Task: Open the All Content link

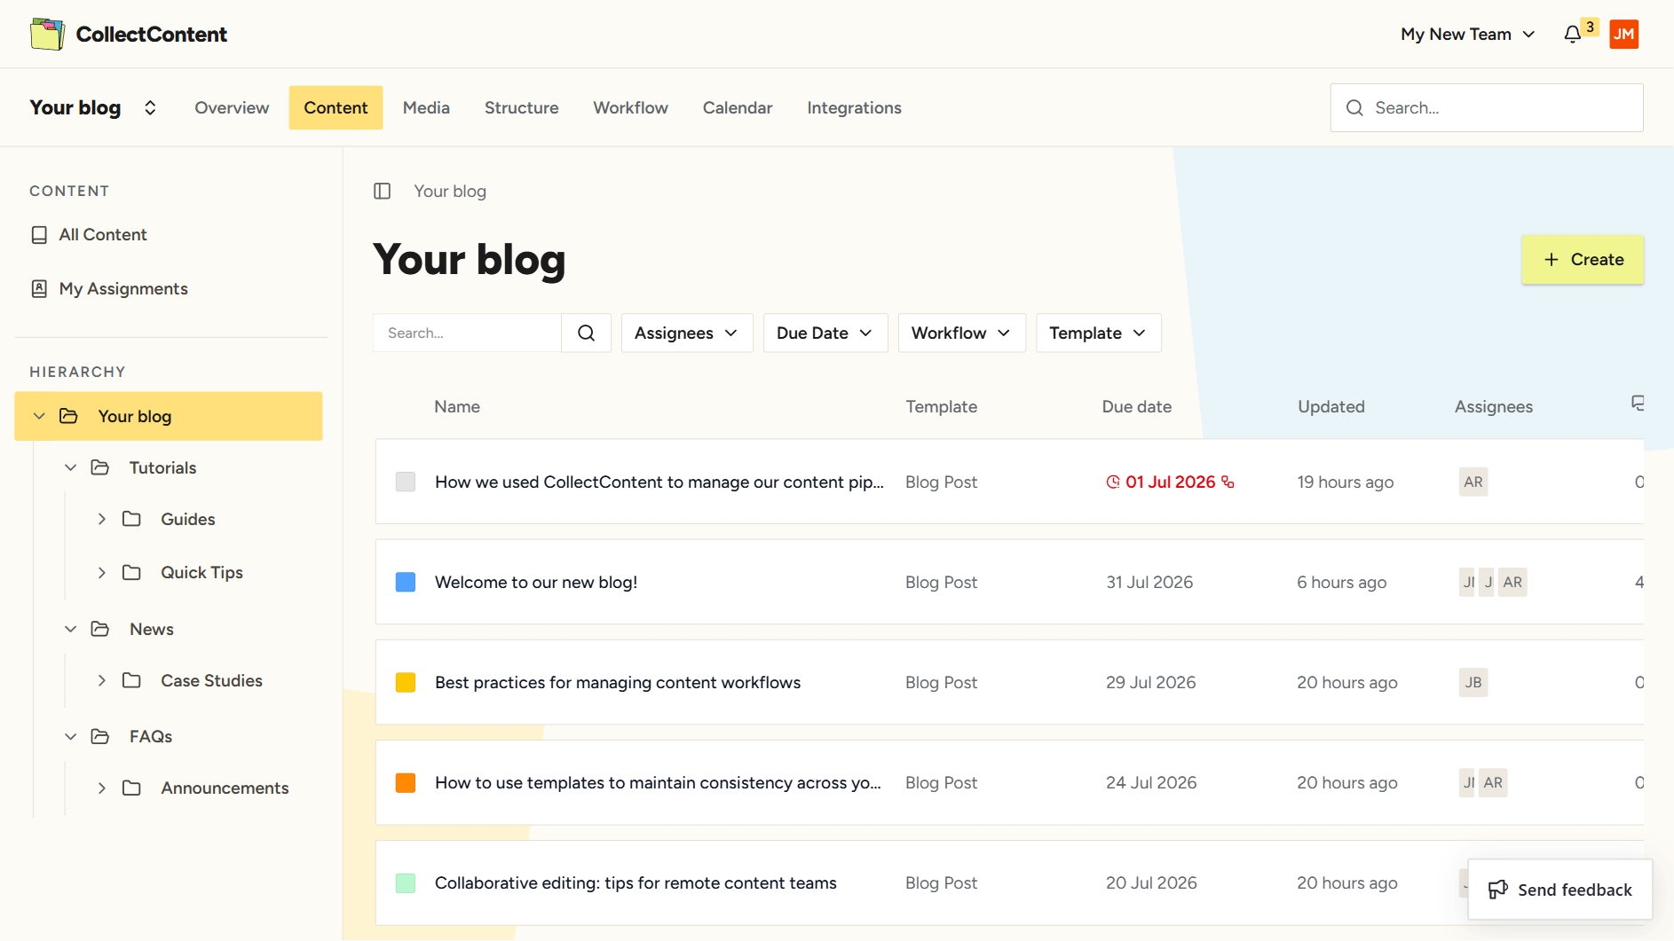Action: click(103, 235)
